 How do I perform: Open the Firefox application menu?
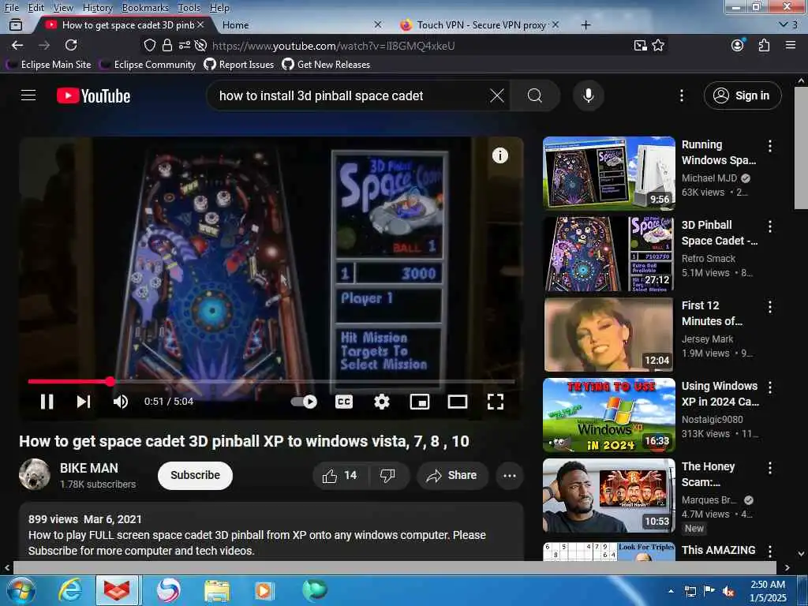791,45
